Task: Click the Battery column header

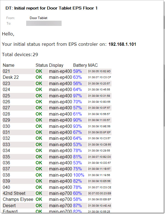Action: (x=80, y=65)
